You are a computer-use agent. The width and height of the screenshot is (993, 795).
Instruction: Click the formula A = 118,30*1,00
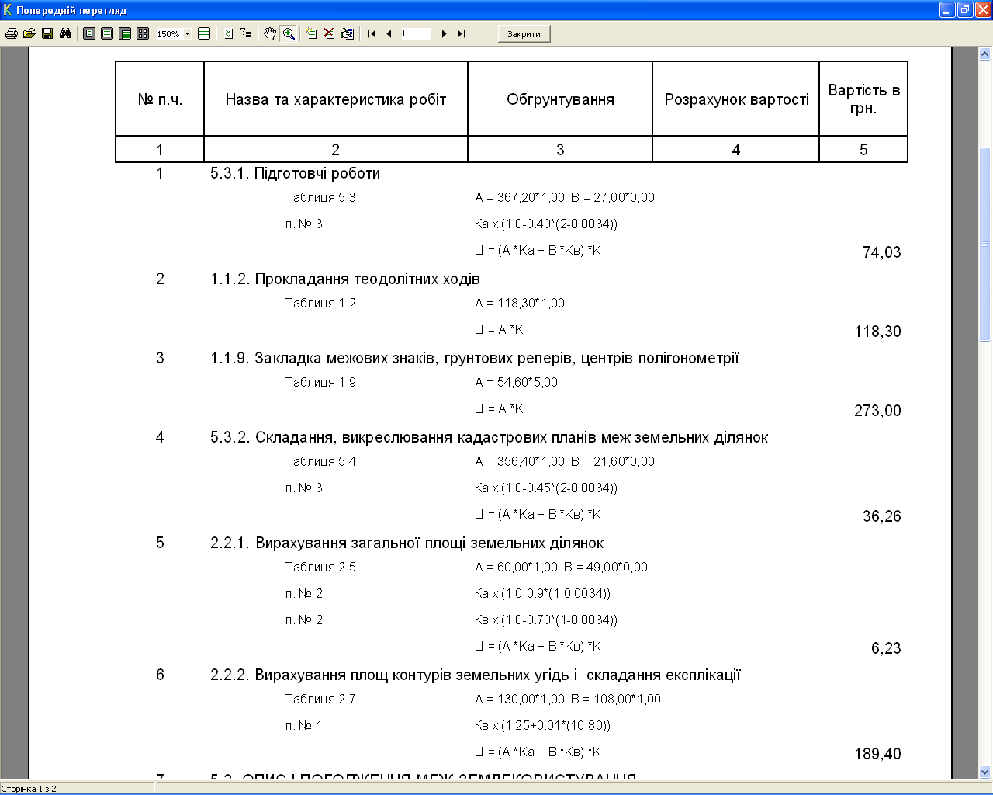click(x=520, y=303)
